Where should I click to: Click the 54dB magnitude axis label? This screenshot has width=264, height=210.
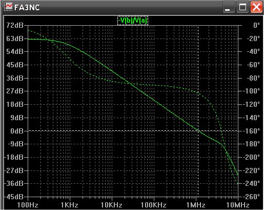pyautogui.click(x=15, y=51)
